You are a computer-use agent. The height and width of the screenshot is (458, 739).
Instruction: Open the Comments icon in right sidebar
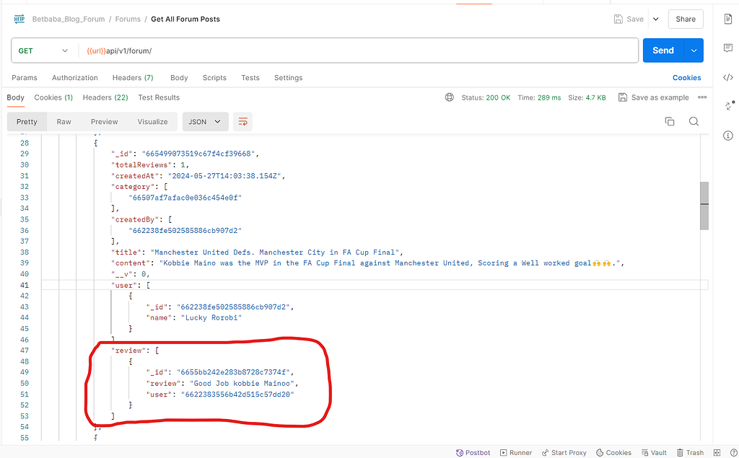(727, 48)
